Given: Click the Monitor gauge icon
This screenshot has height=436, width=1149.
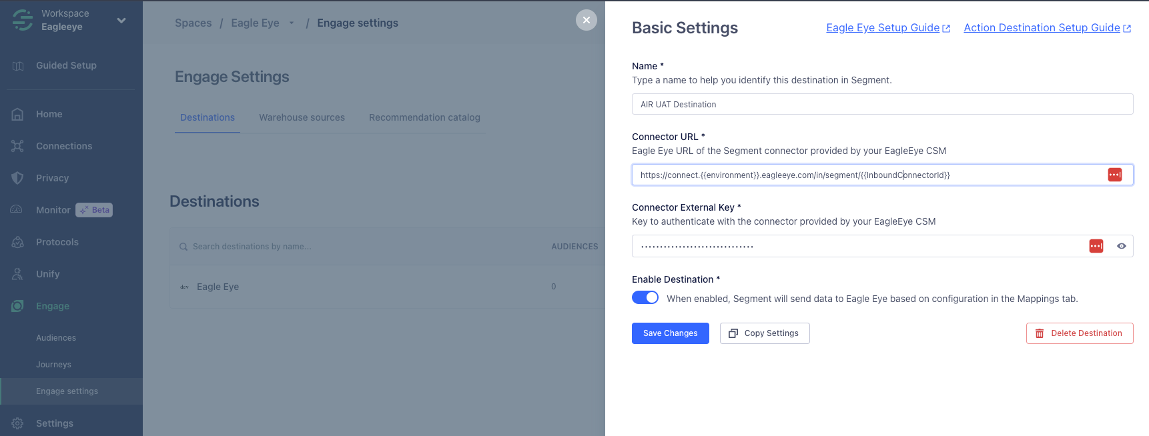Looking at the screenshot, I should 17,209.
